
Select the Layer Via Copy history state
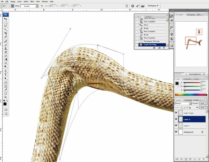point(152,45)
